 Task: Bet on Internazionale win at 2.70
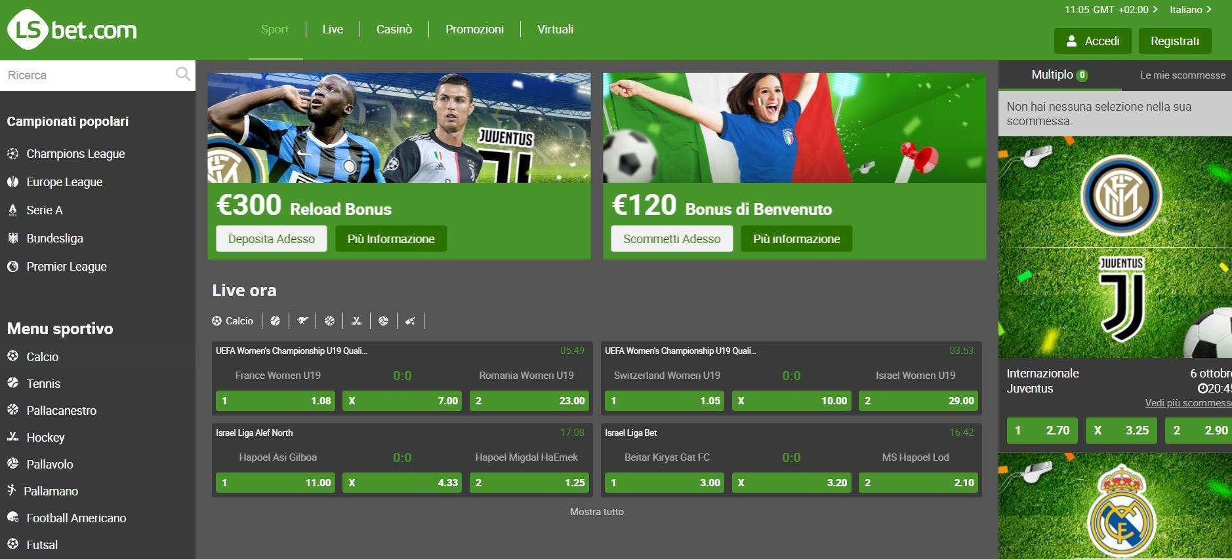pos(1042,431)
